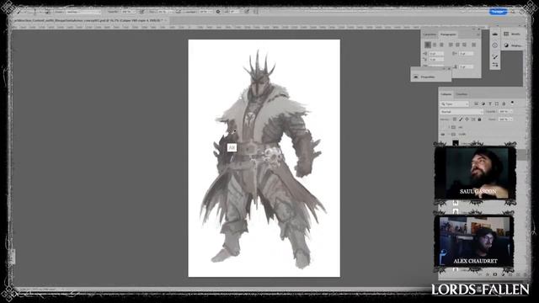Open the Layers tab
Screen dimensions: 539x303
pos(446,94)
